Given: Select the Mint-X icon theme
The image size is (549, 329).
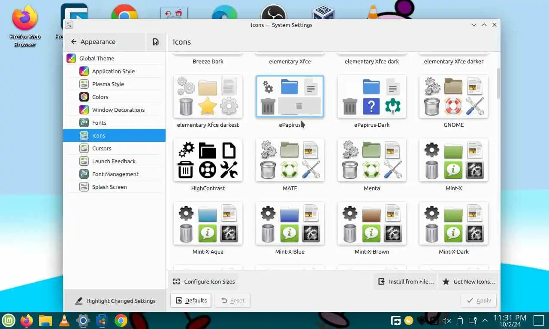Looking at the screenshot, I should click(x=454, y=160).
